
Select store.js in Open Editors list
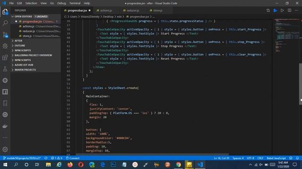[x=36, y=36]
